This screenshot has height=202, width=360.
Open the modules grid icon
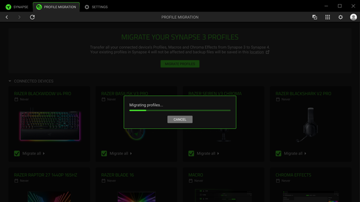(328, 17)
